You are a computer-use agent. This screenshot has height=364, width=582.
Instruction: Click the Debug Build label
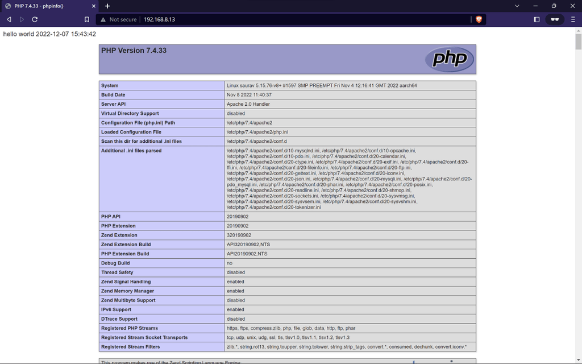click(x=115, y=263)
